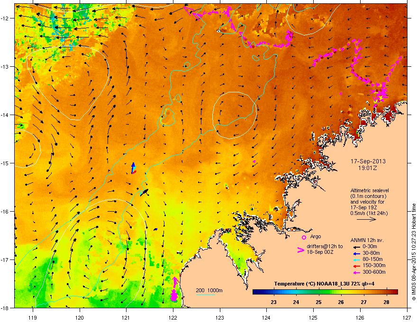Click the cyan 200 1000m bathymetry legend line

pyautogui.click(x=206, y=295)
